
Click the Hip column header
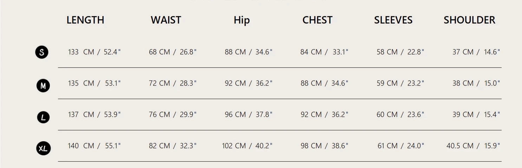click(242, 20)
